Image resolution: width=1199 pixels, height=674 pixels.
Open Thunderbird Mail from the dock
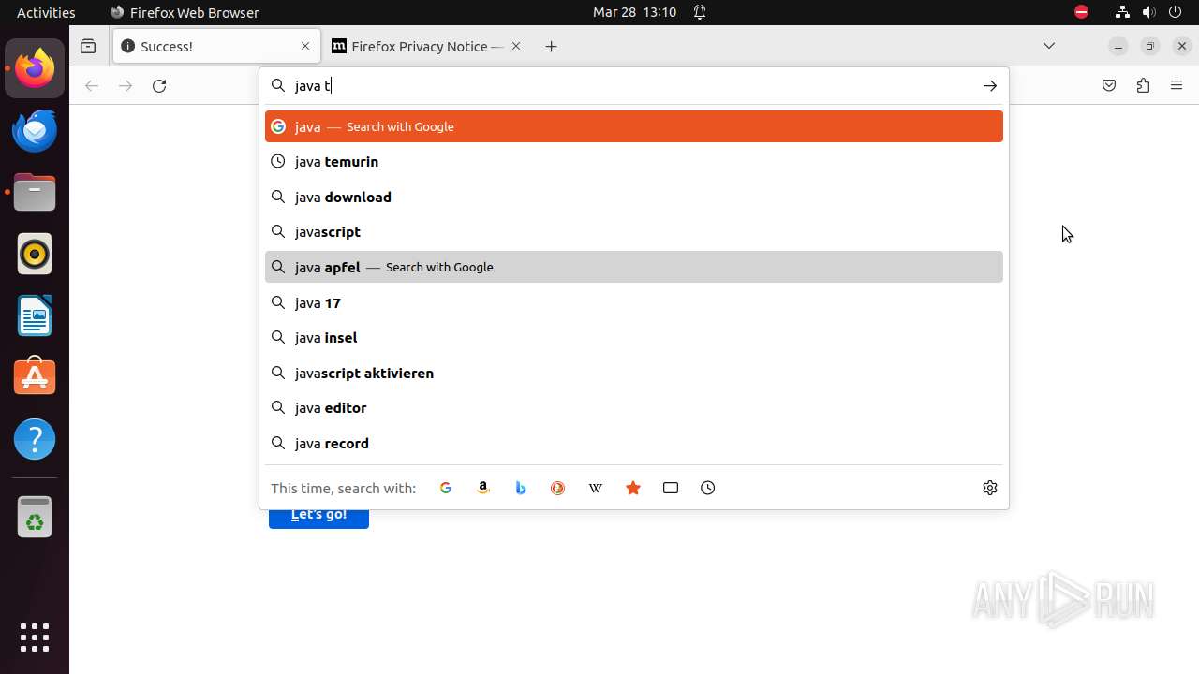pyautogui.click(x=35, y=130)
